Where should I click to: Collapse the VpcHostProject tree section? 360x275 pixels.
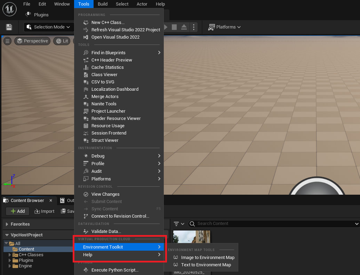coord(7,235)
